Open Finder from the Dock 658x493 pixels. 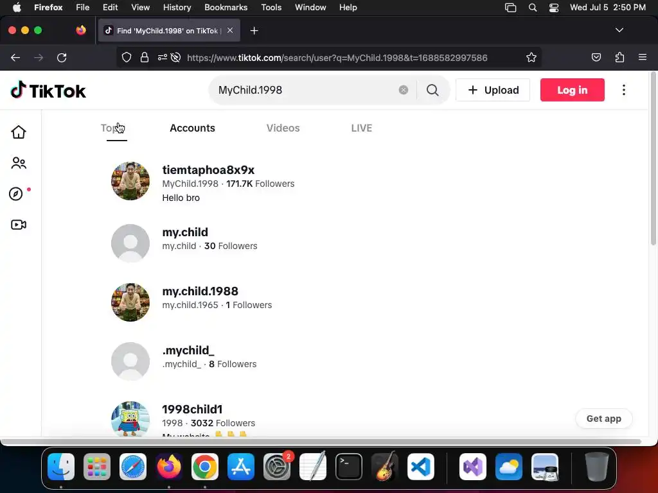coord(61,467)
